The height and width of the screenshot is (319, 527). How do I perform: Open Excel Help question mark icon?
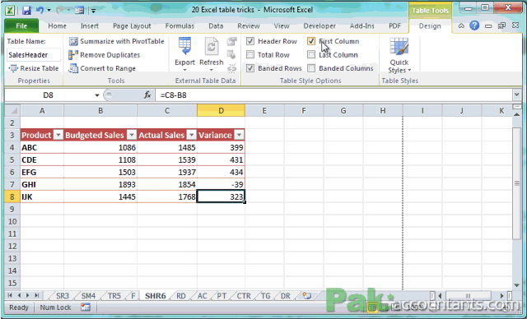pos(474,25)
